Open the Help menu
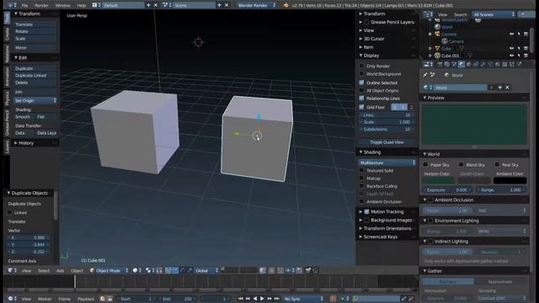 (82, 6)
